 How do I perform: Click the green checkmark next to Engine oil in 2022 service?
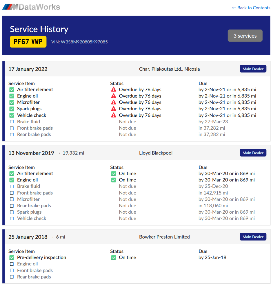(x=12, y=96)
